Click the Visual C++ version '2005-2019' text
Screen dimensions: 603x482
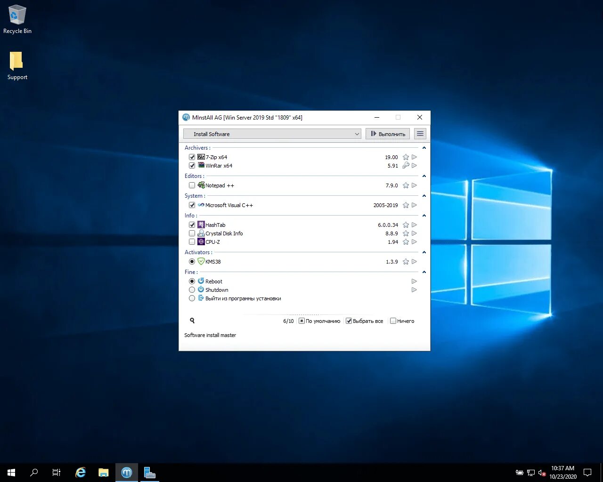[386, 205]
